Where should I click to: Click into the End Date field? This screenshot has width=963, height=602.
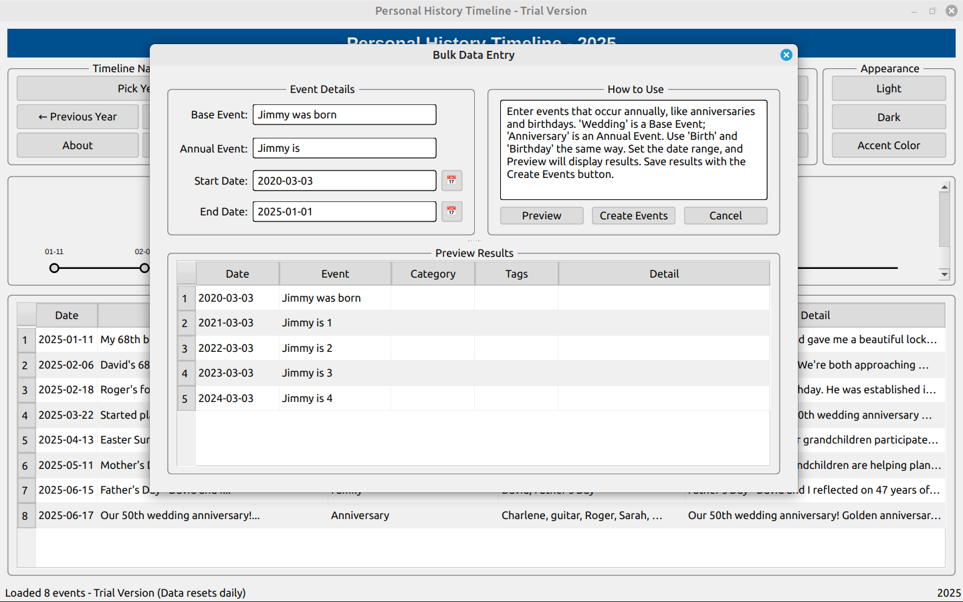click(x=344, y=211)
